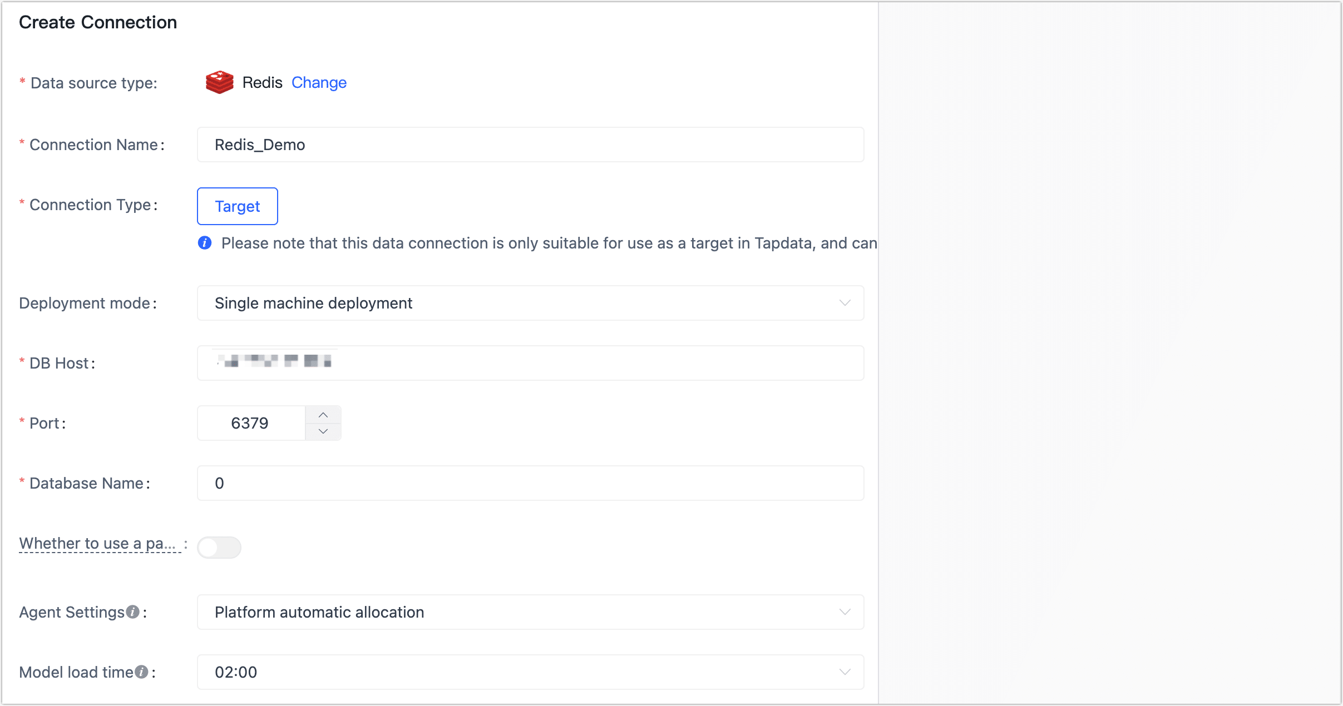Open the Model load time dropdown
This screenshot has width=1343, height=706.
point(529,672)
